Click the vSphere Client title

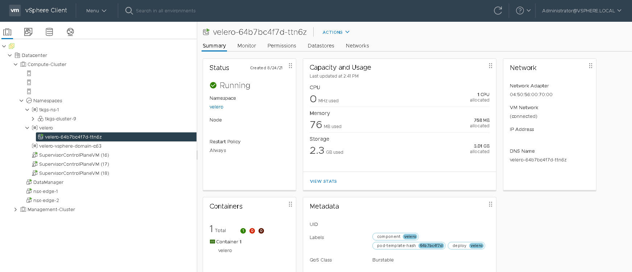46,11
